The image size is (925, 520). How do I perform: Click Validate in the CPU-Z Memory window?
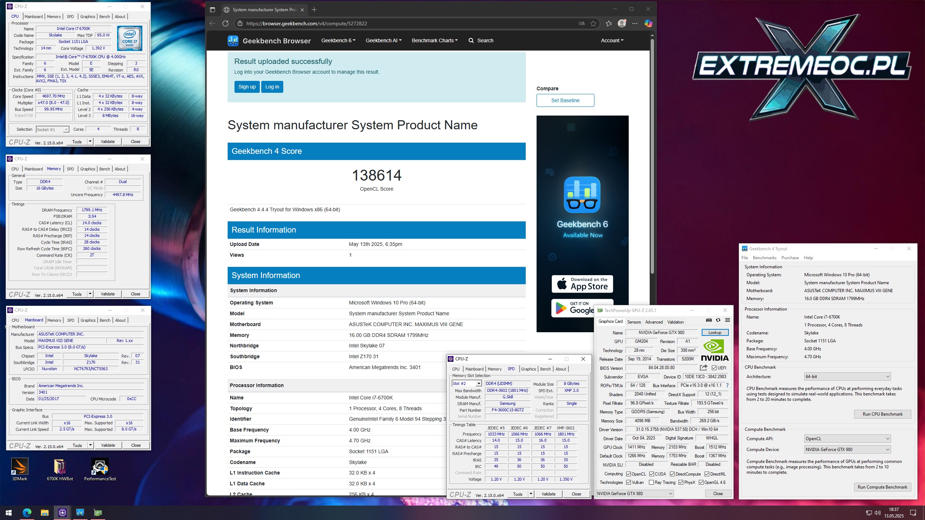tap(108, 294)
